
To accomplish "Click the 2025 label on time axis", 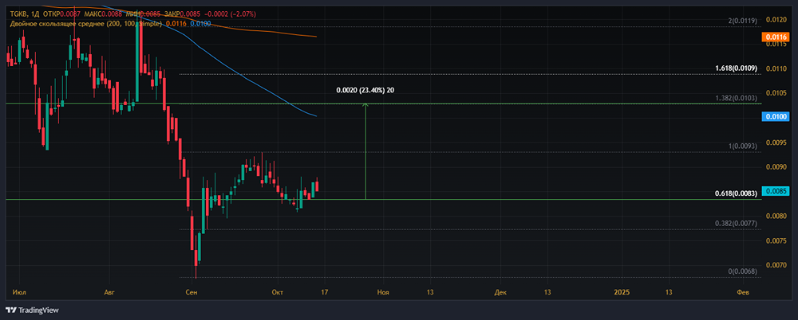I will point(622,293).
